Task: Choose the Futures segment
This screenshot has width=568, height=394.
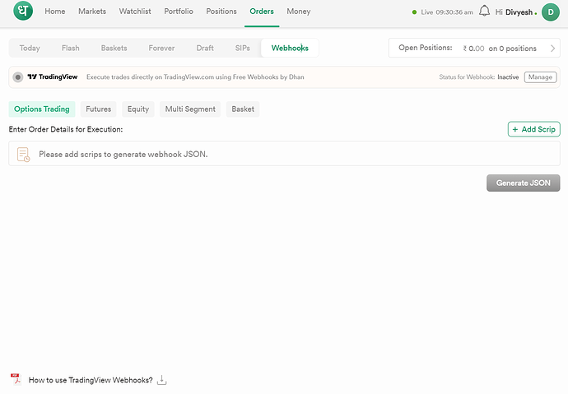Action: coord(98,109)
